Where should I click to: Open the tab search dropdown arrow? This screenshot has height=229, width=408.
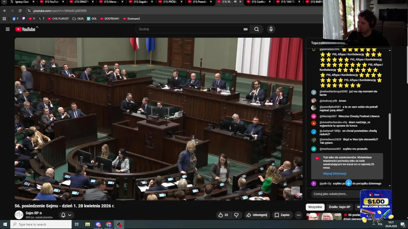tap(4, 2)
